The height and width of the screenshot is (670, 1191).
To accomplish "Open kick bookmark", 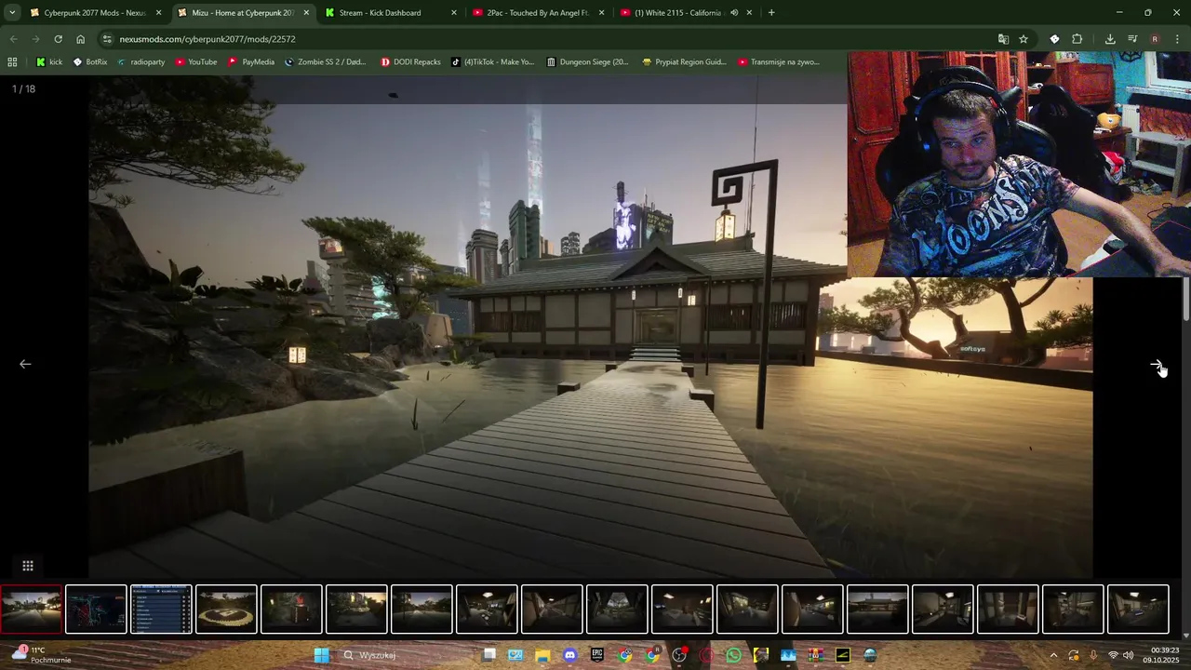I will pyautogui.click(x=49, y=62).
